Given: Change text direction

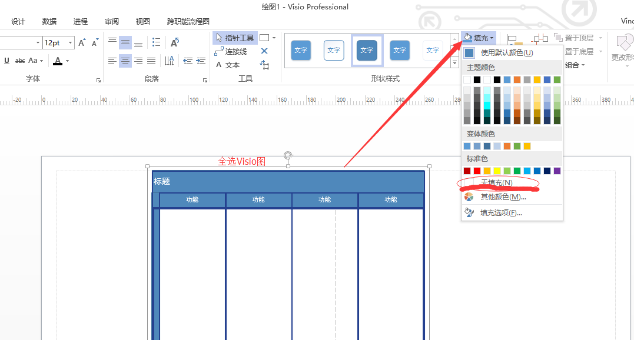Looking at the screenshot, I should click(x=170, y=61).
